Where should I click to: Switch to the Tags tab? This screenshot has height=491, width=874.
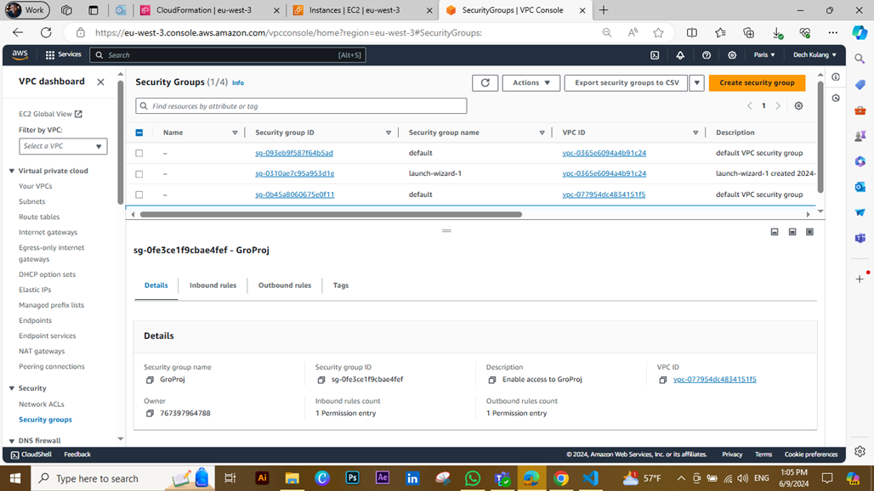click(x=341, y=285)
